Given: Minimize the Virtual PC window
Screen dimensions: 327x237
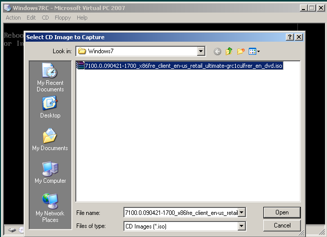Looking at the screenshot, I should tap(303, 8).
